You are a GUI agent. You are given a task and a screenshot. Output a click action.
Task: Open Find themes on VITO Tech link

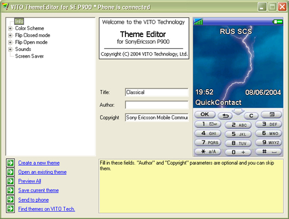click(47, 209)
